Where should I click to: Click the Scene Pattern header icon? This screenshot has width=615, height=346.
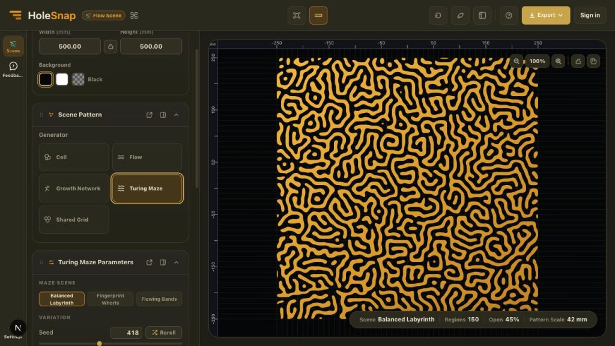(51, 115)
